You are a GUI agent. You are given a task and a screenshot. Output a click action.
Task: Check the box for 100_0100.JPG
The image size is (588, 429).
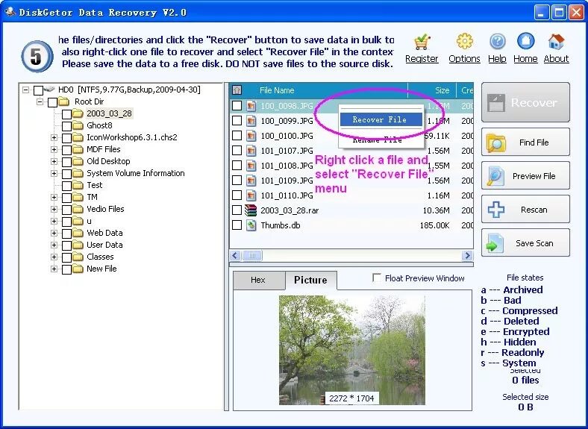(x=237, y=136)
